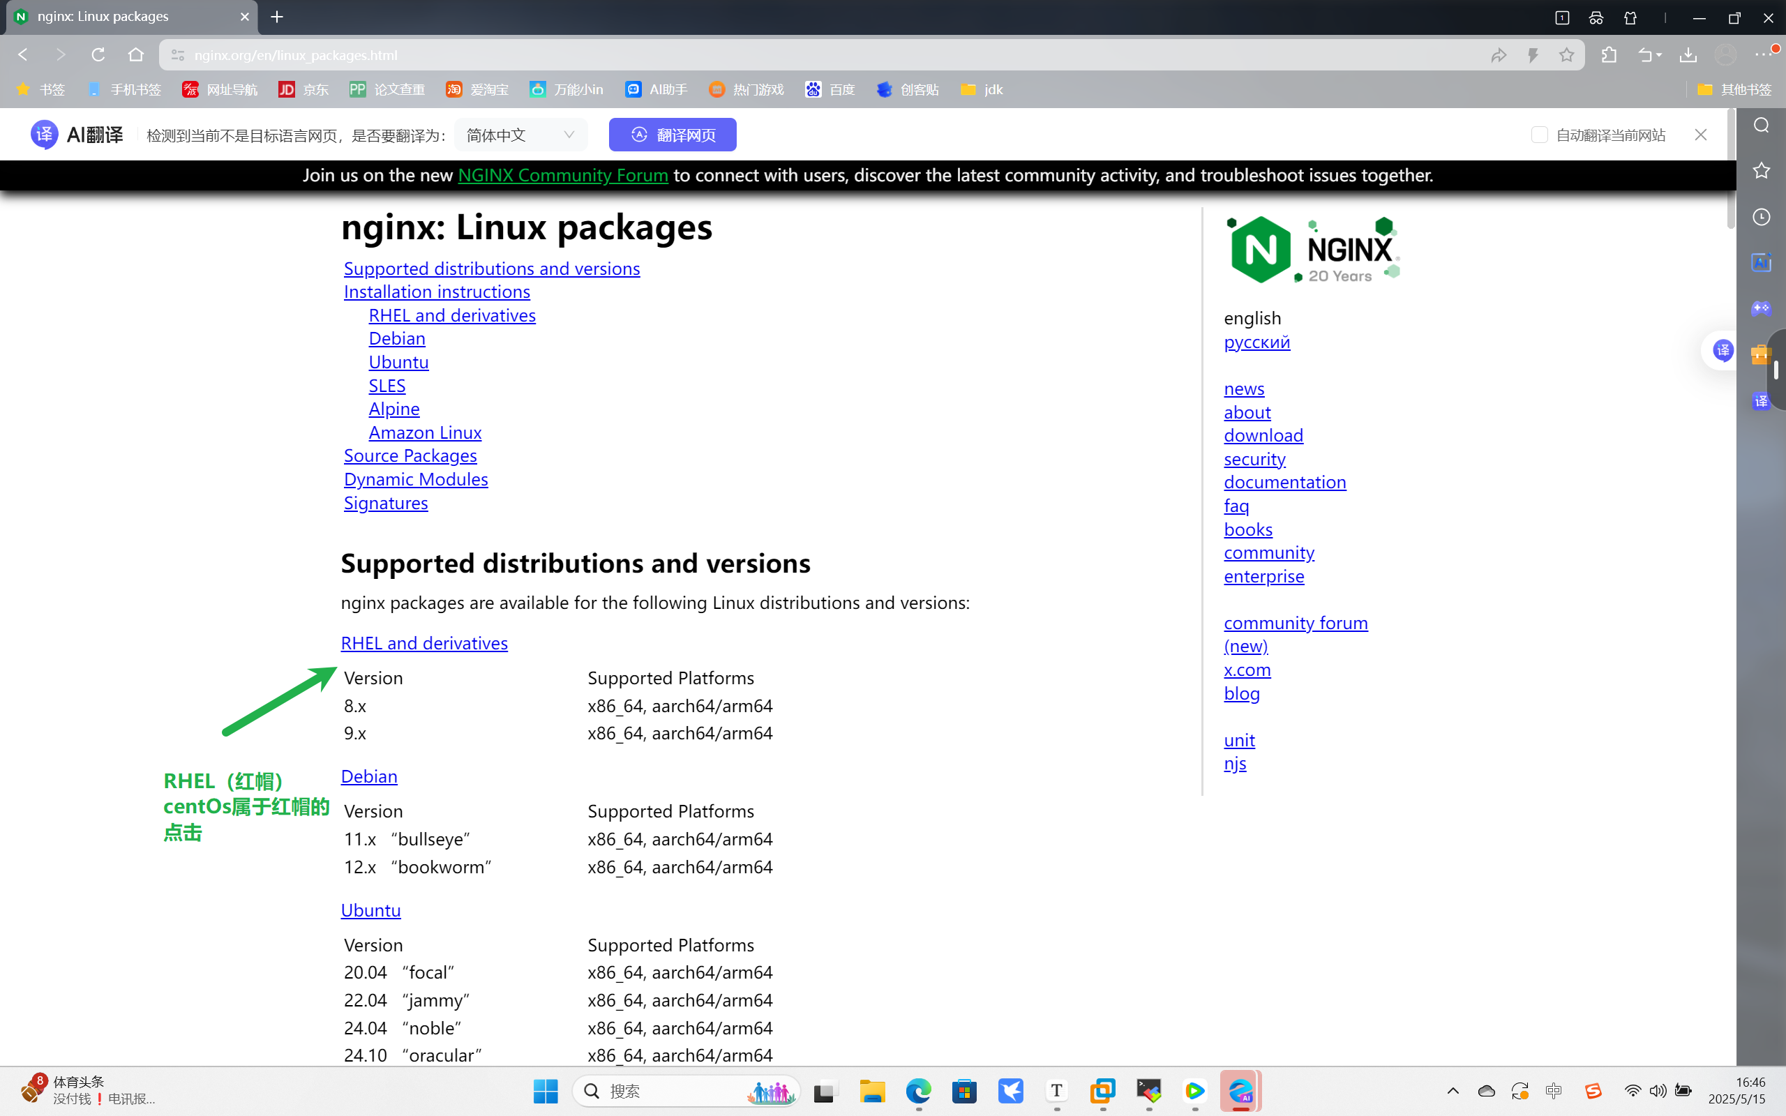Open browsing history clock icon in sidebar
The width and height of the screenshot is (1786, 1116).
pos(1762,216)
